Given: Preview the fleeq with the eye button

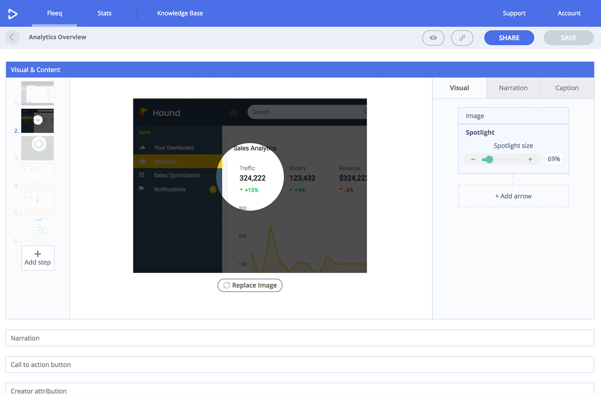Looking at the screenshot, I should point(433,38).
